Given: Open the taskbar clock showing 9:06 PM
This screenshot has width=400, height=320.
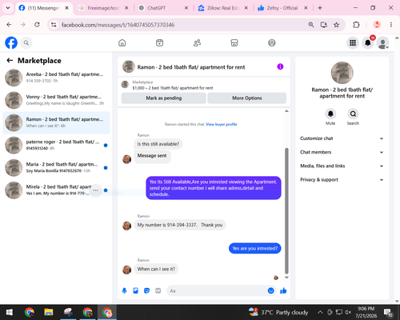Looking at the screenshot, I should [x=366, y=312].
